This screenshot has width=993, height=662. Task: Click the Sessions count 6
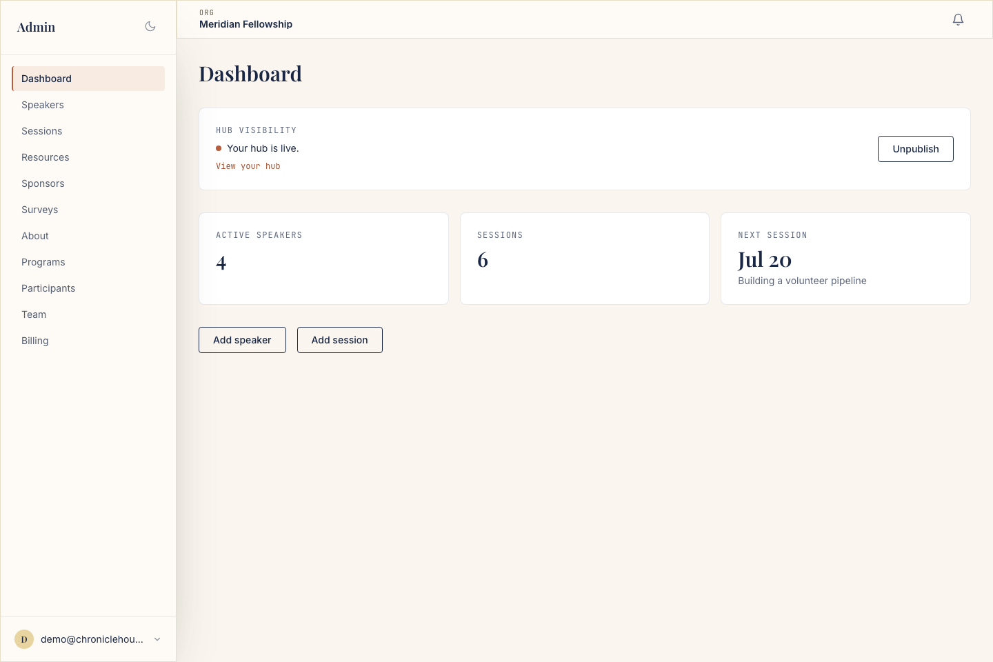[483, 260]
